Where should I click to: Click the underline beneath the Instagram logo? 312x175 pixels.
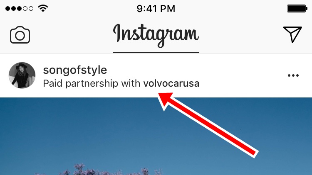pyautogui.click(x=156, y=53)
